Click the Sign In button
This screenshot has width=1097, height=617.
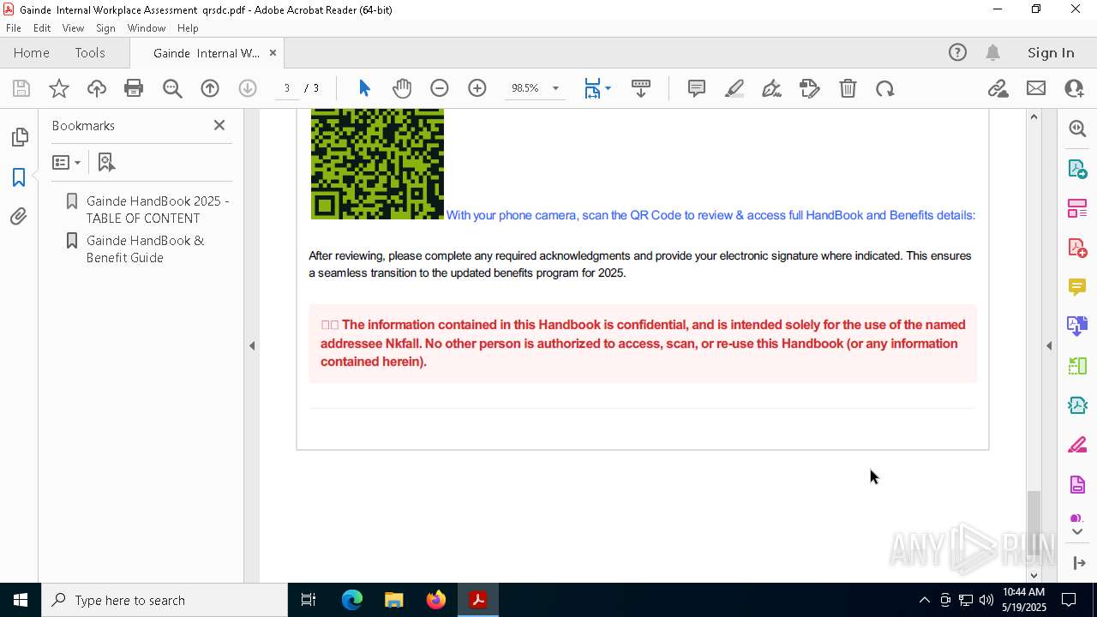(x=1051, y=52)
